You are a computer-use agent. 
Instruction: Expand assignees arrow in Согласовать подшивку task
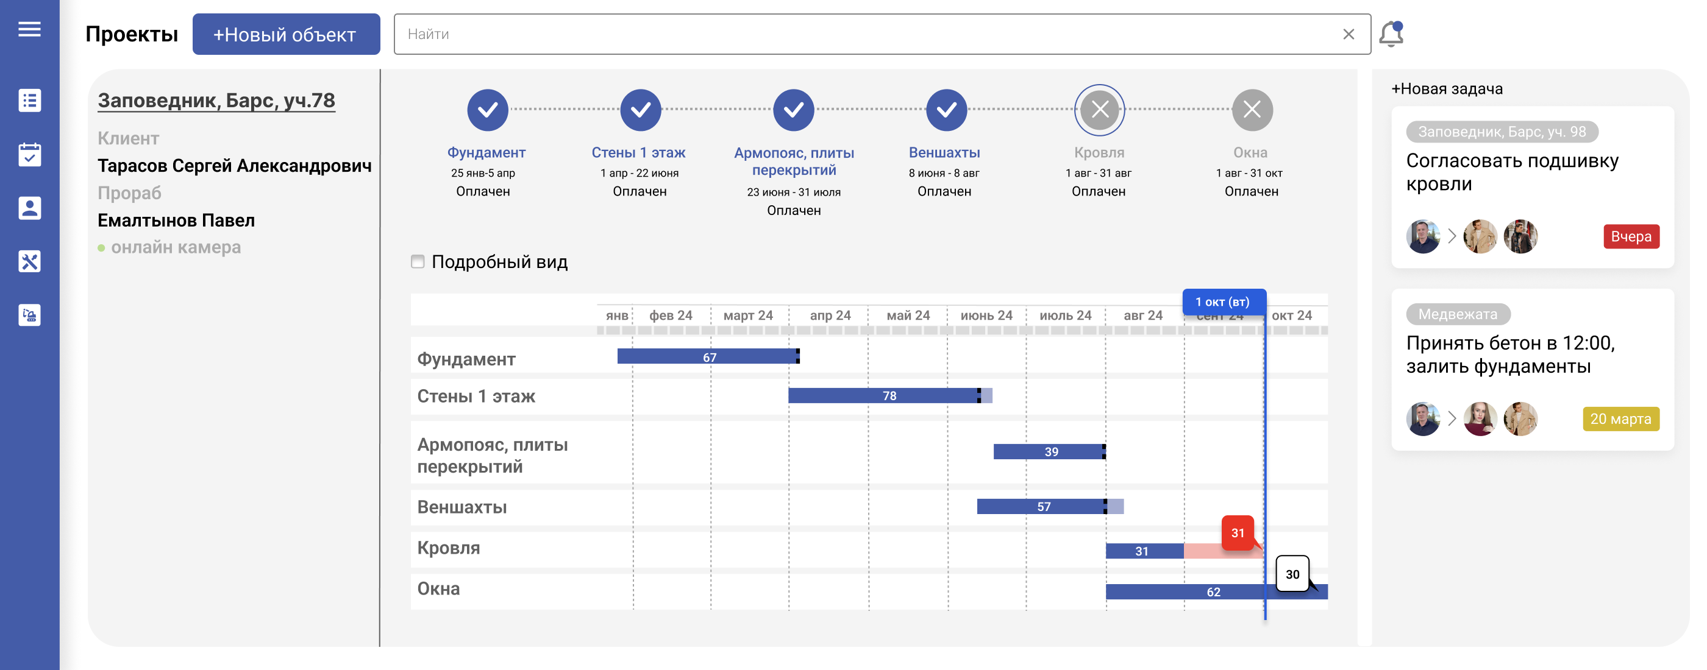1451,236
